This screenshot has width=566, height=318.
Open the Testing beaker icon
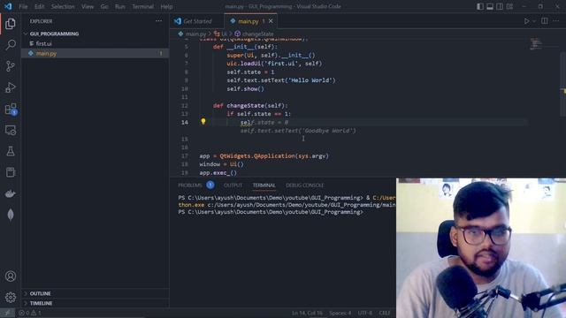pyautogui.click(x=11, y=151)
